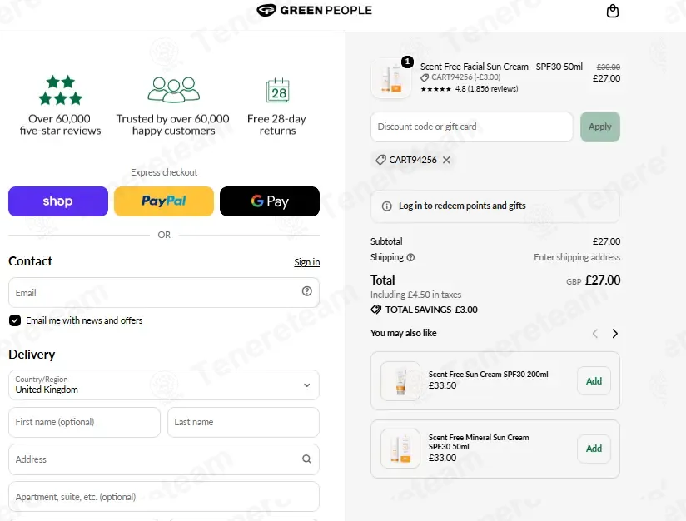Click the Green People logo
The height and width of the screenshot is (521, 686).
coord(314,10)
